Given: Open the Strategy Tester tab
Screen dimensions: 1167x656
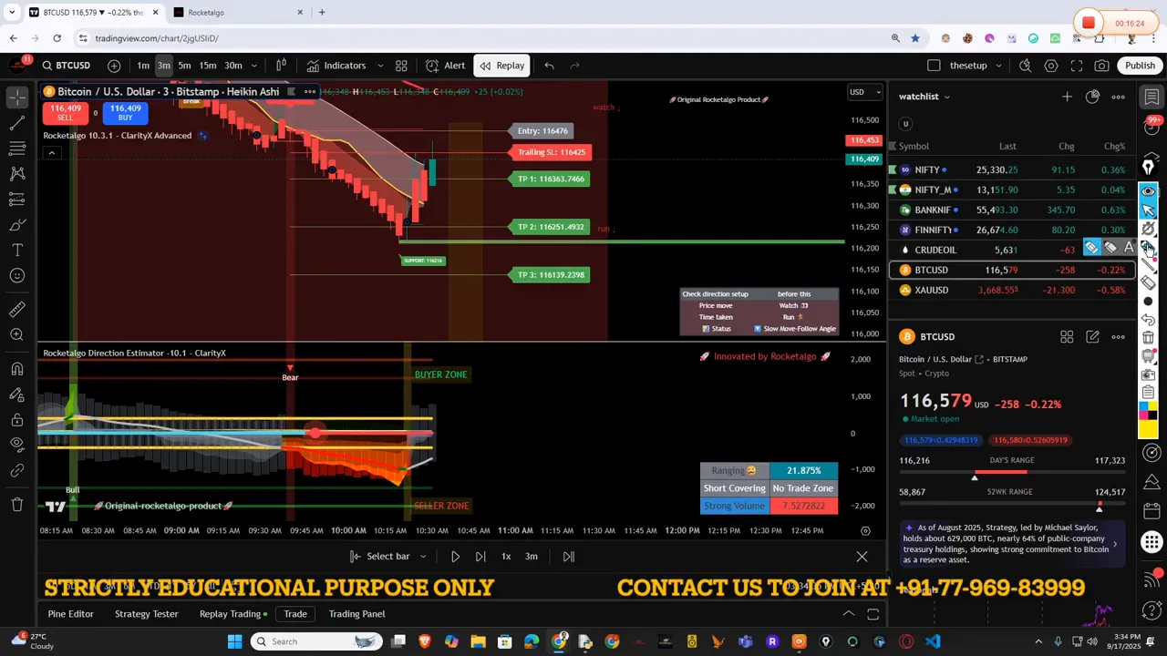Looking at the screenshot, I should pos(146,614).
